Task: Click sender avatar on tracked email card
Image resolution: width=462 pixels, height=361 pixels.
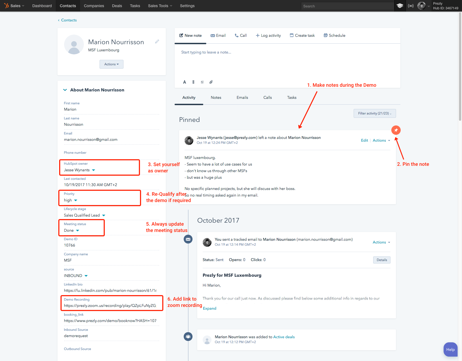Action: 207,242
